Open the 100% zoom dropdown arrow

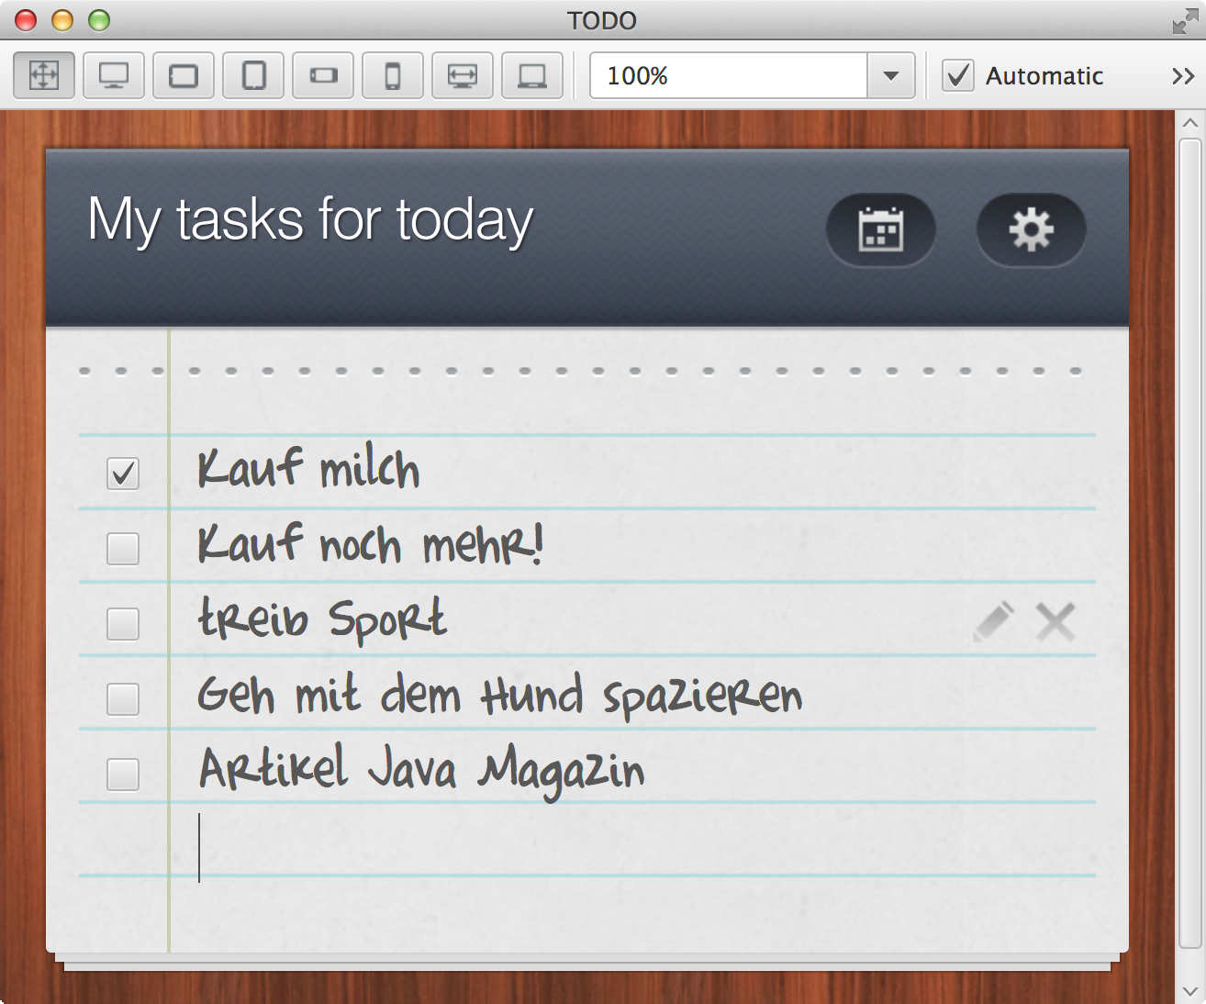tap(890, 75)
